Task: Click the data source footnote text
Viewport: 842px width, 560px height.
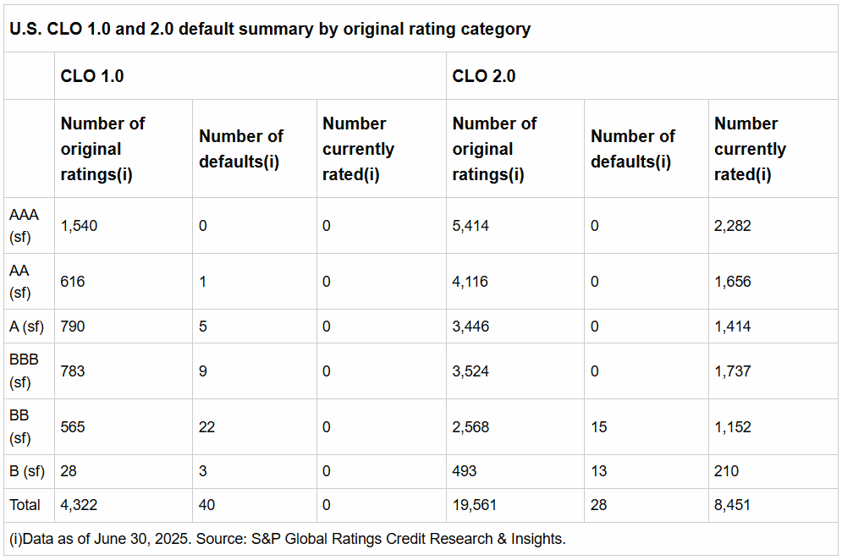Action: click(x=287, y=539)
